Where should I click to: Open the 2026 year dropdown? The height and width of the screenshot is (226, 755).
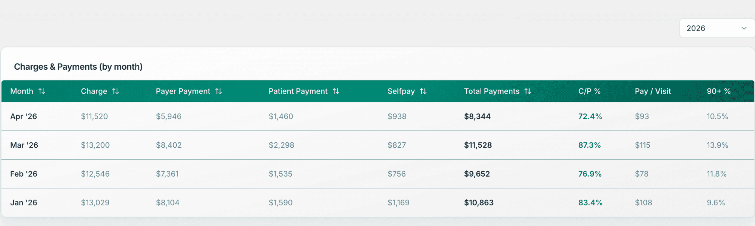click(717, 28)
